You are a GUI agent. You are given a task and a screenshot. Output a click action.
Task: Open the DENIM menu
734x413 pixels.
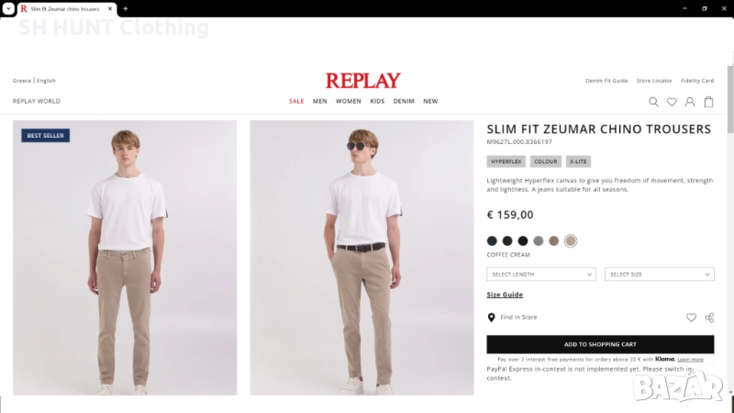pyautogui.click(x=404, y=101)
